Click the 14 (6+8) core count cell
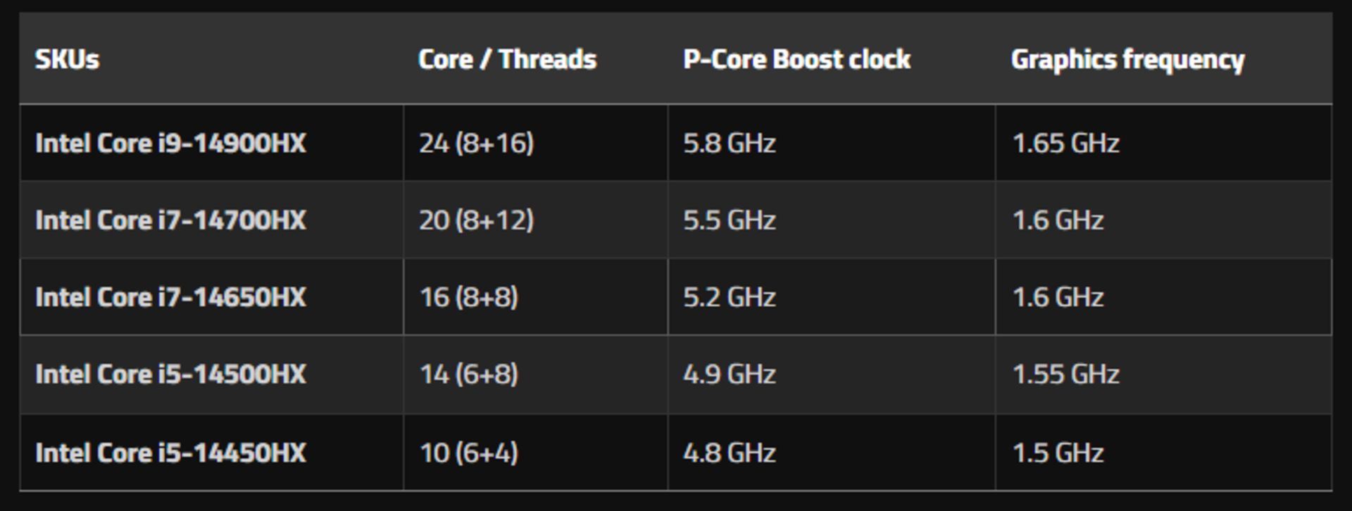1352x511 pixels. (x=469, y=374)
